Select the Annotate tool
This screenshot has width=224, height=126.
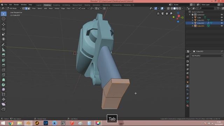click(3, 45)
